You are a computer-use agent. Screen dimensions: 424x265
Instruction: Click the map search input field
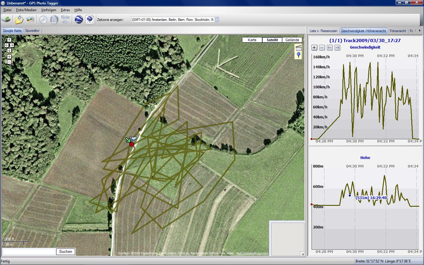[x=29, y=252]
